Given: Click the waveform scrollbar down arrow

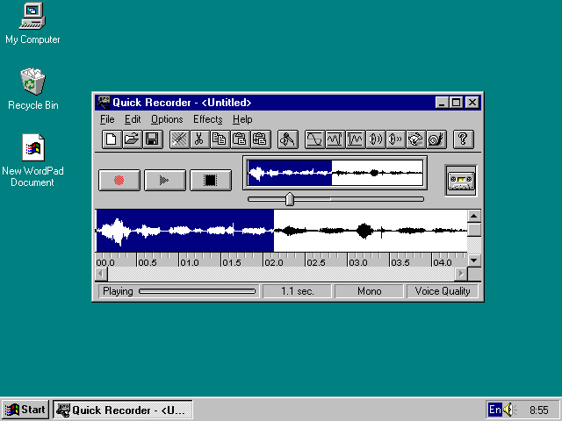Looking at the screenshot, I should (474, 260).
